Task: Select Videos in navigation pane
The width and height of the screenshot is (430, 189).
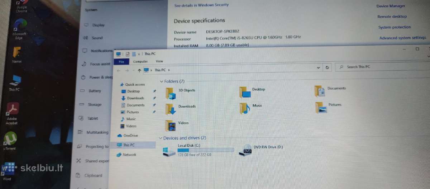Action: coord(128,126)
